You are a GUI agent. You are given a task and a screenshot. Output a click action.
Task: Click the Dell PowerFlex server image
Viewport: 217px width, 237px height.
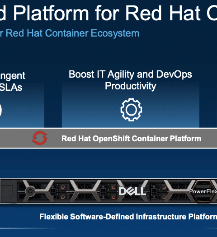click(108, 191)
